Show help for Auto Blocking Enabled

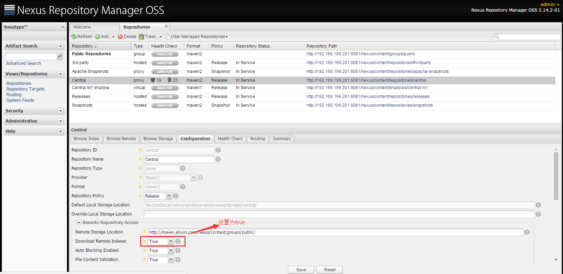click(178, 250)
